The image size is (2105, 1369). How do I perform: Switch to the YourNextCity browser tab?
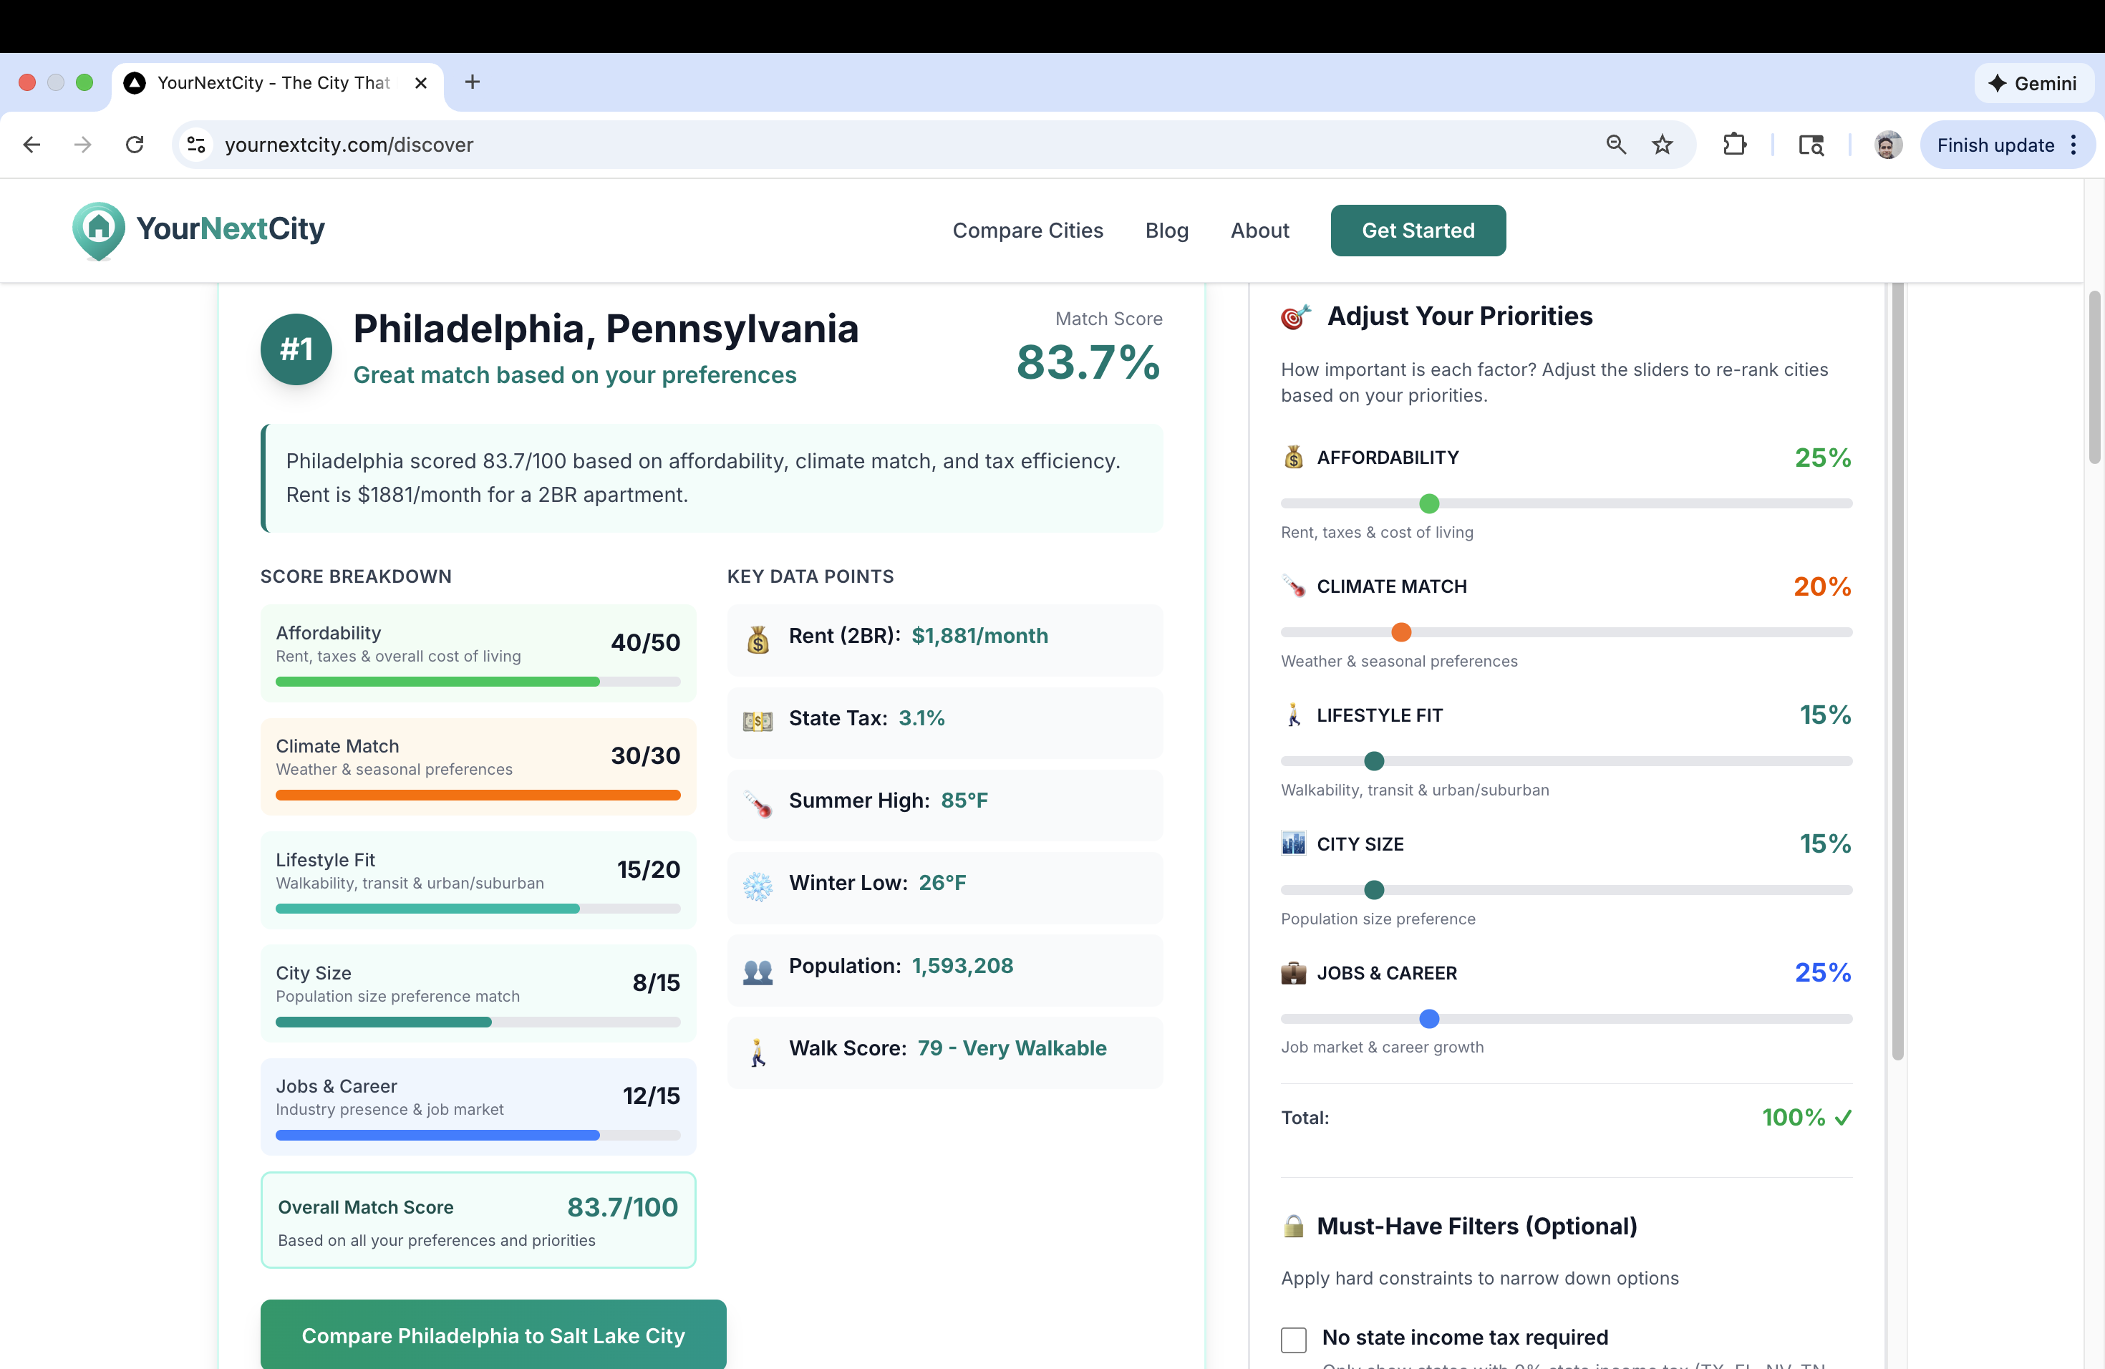pyautogui.click(x=266, y=82)
